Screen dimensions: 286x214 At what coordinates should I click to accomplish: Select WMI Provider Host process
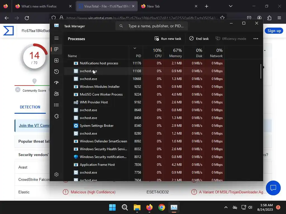(x=144, y=102)
